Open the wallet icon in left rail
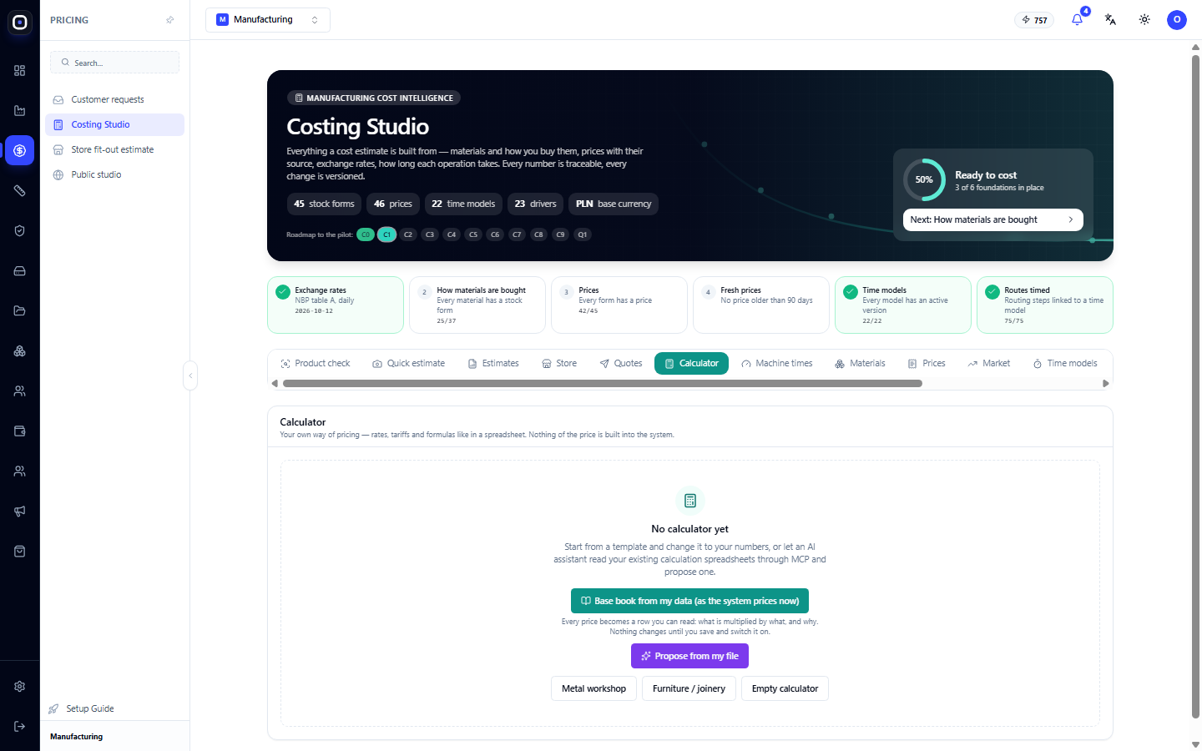Screen dimensions: 1202x751 20,431
